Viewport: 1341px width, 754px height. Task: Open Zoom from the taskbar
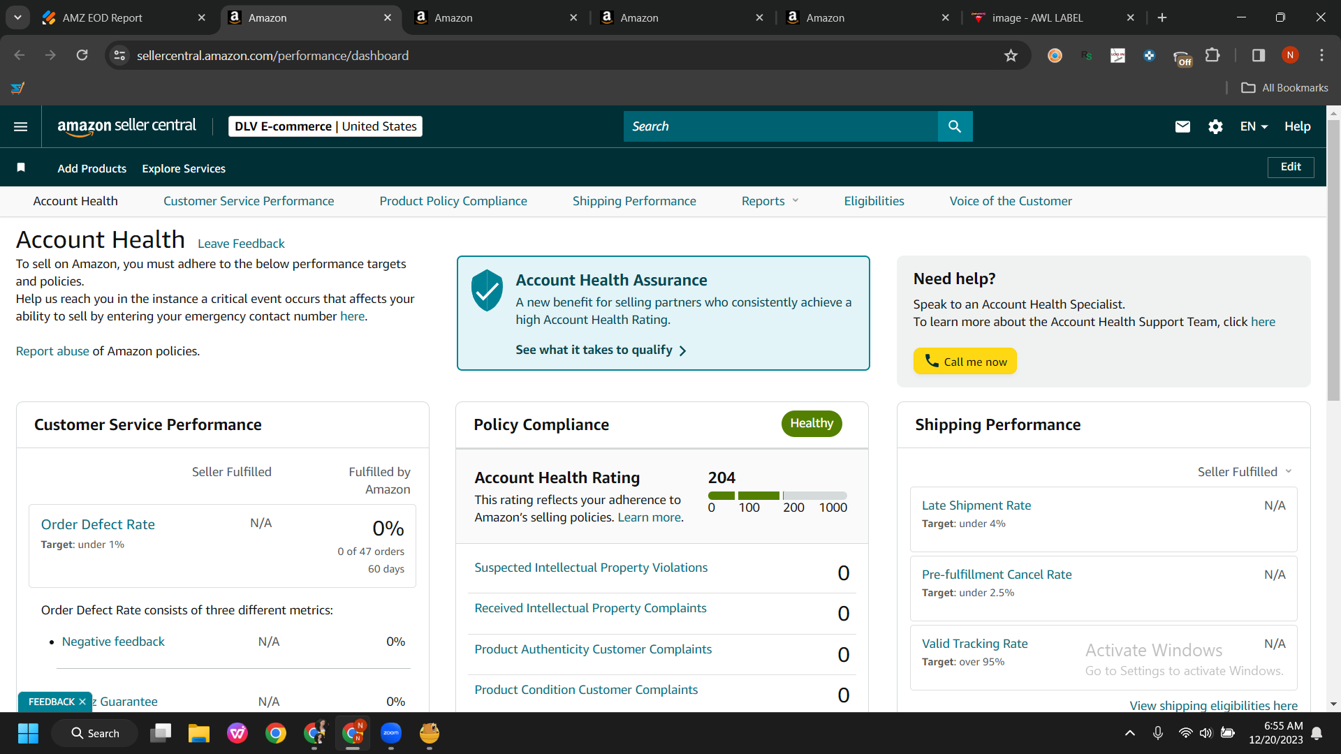[x=391, y=733]
